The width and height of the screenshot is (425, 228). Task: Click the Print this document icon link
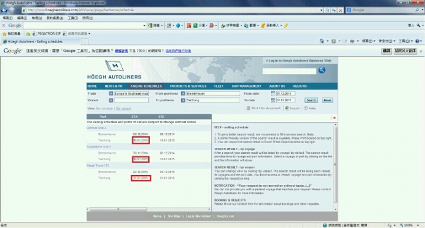[x=263, y=108]
